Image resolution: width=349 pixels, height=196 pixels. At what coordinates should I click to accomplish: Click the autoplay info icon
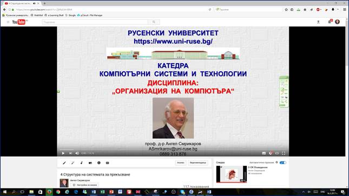pos(276,163)
